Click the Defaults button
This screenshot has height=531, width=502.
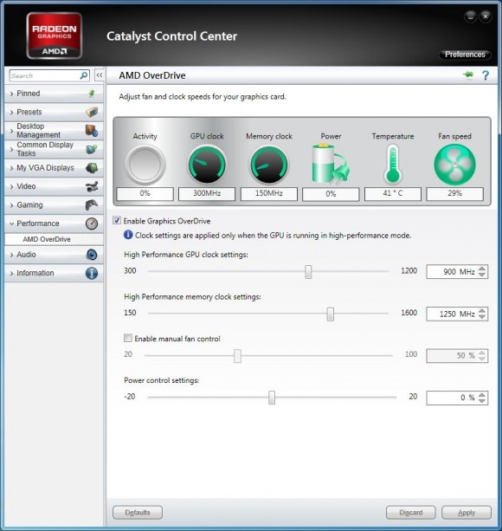(x=138, y=512)
